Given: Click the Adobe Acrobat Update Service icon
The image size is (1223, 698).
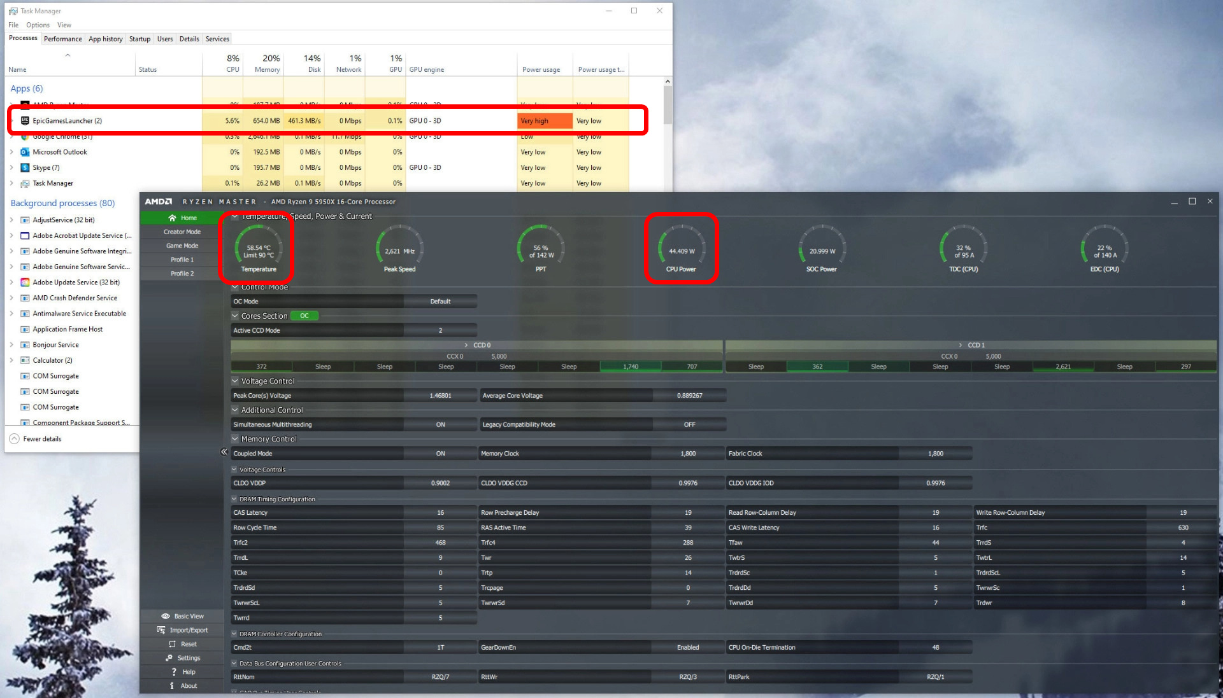Looking at the screenshot, I should [x=25, y=235].
